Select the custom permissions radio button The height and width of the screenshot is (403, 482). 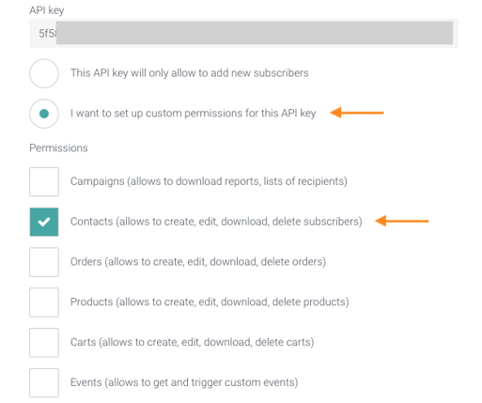click(44, 114)
